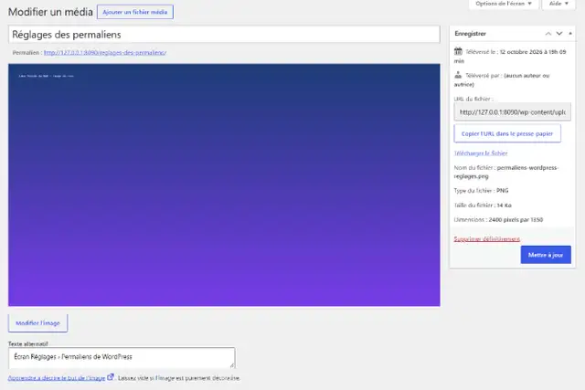
Task: Click the author icon next to Téléversé par
Action: click(458, 75)
